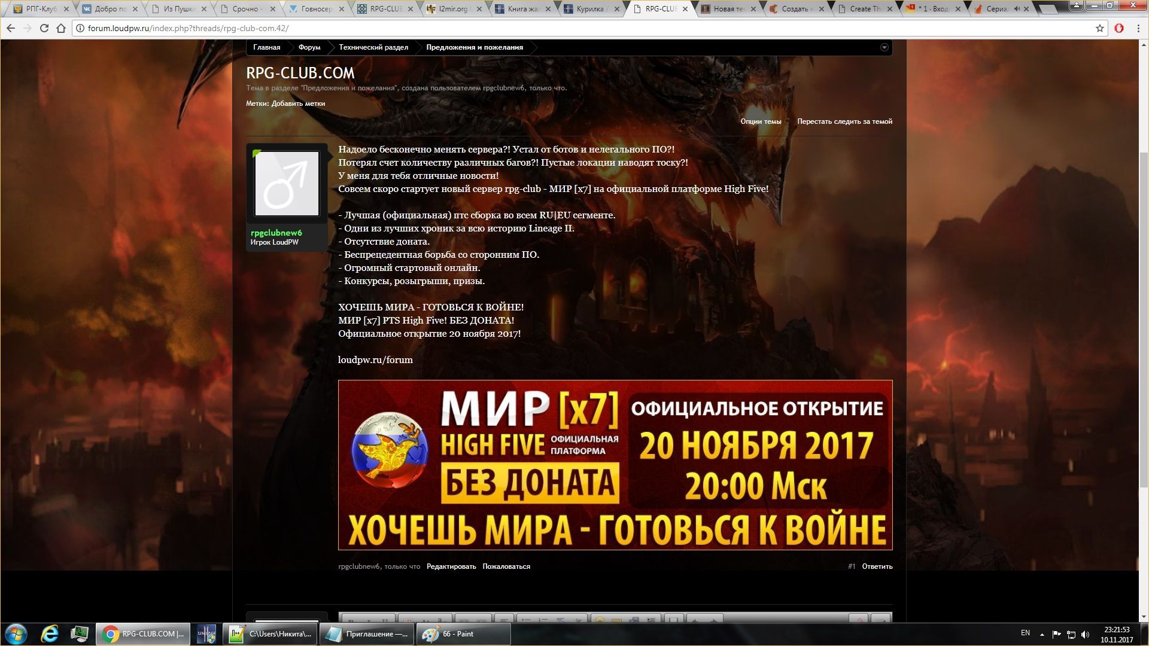Open the Опции темы dropdown
The height and width of the screenshot is (646, 1149).
coord(760,121)
